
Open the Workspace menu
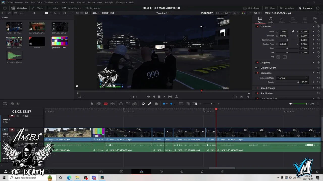(121, 2)
